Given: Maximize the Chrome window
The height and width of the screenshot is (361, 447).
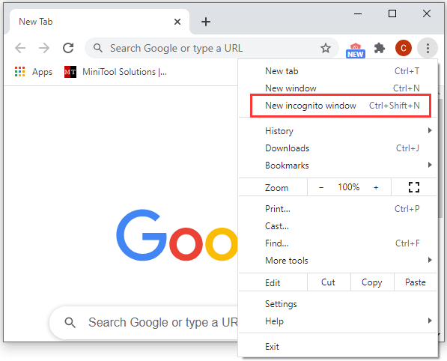Looking at the screenshot, I should pos(392,13).
